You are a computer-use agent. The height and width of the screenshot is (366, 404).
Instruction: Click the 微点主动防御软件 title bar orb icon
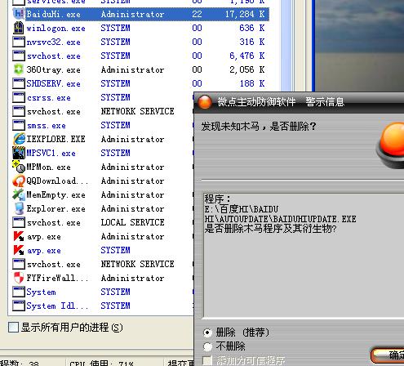pyautogui.click(x=205, y=103)
